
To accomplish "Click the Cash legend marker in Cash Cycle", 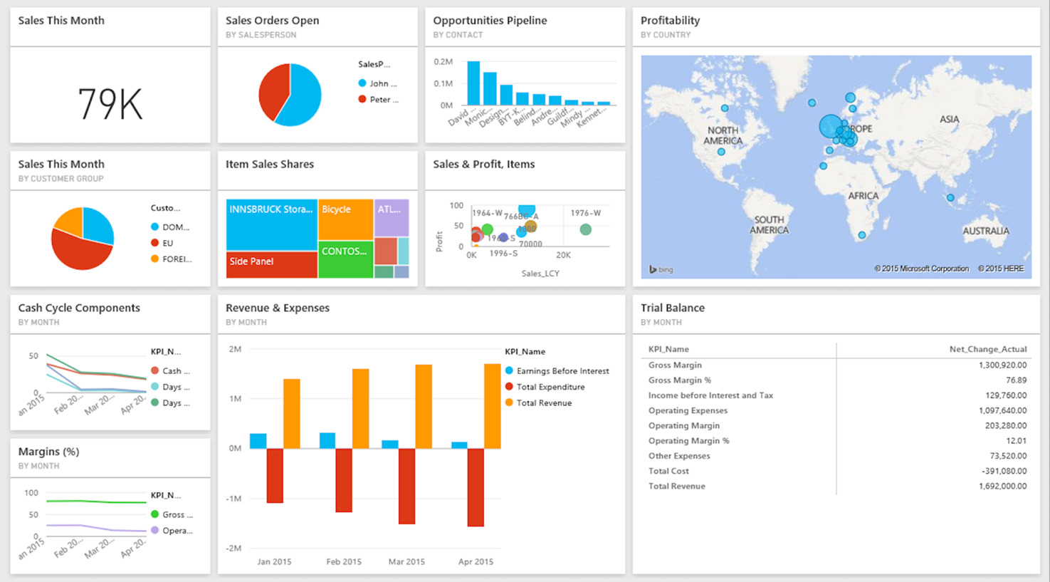I will pyautogui.click(x=154, y=371).
